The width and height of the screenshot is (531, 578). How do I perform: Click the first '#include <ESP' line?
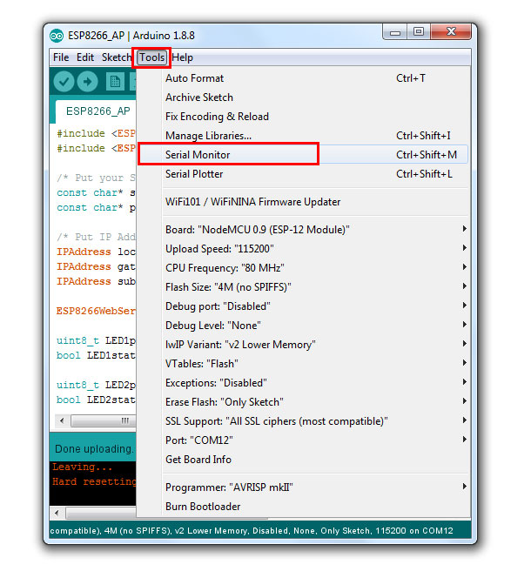click(x=96, y=133)
